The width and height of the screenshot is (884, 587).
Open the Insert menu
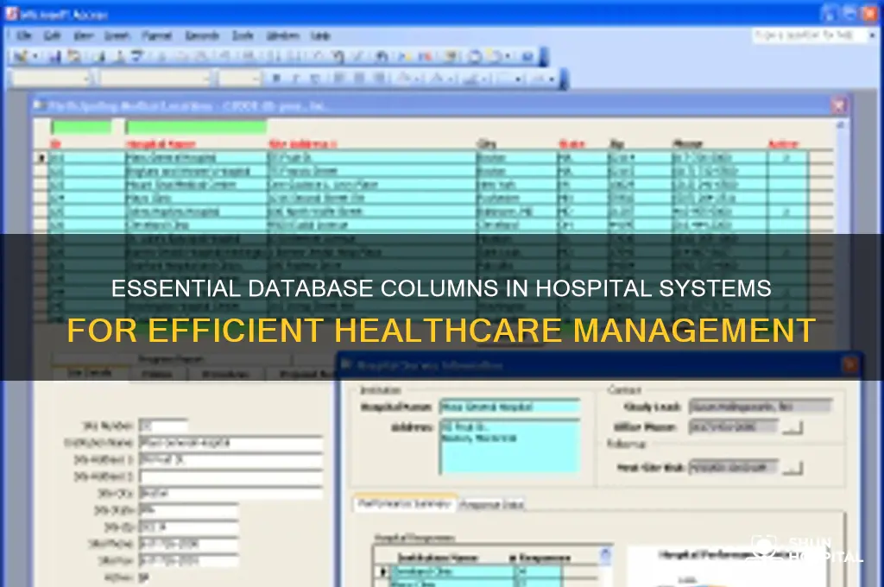[117, 35]
